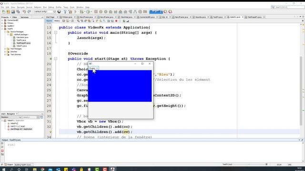305x171 pixels.
Task: Close the VideoFx.java editor tab
Action: pyautogui.click(x=243, y=17)
